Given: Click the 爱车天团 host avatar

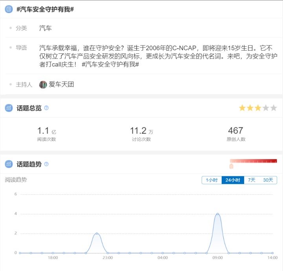Looking at the screenshot, I should (43, 84).
